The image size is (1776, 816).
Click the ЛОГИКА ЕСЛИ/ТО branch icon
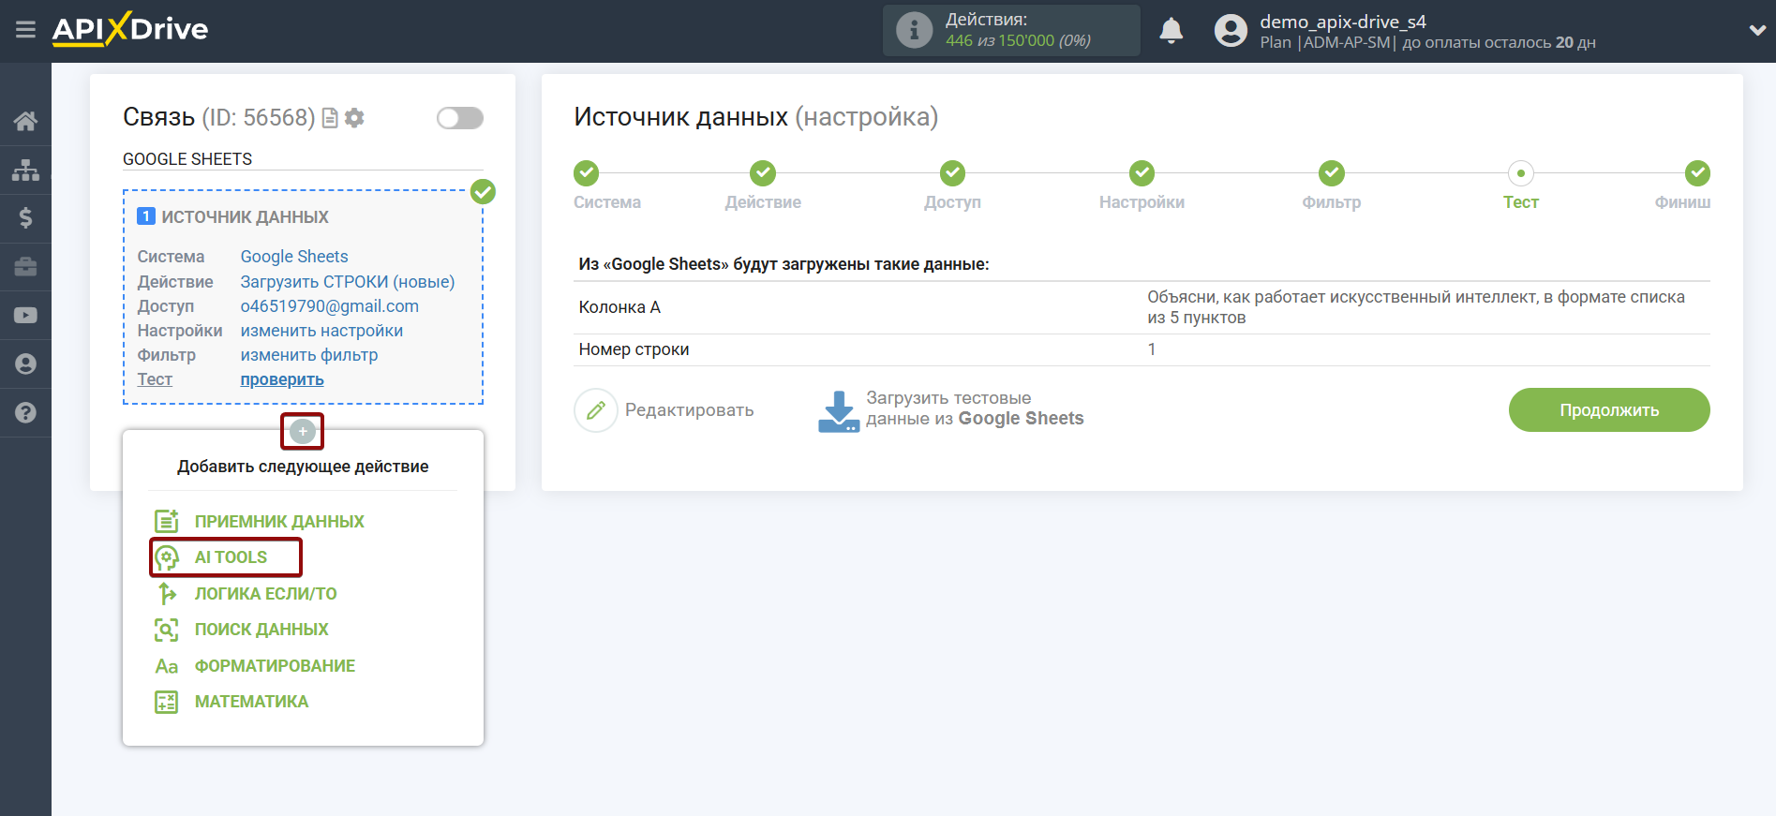[x=167, y=593]
